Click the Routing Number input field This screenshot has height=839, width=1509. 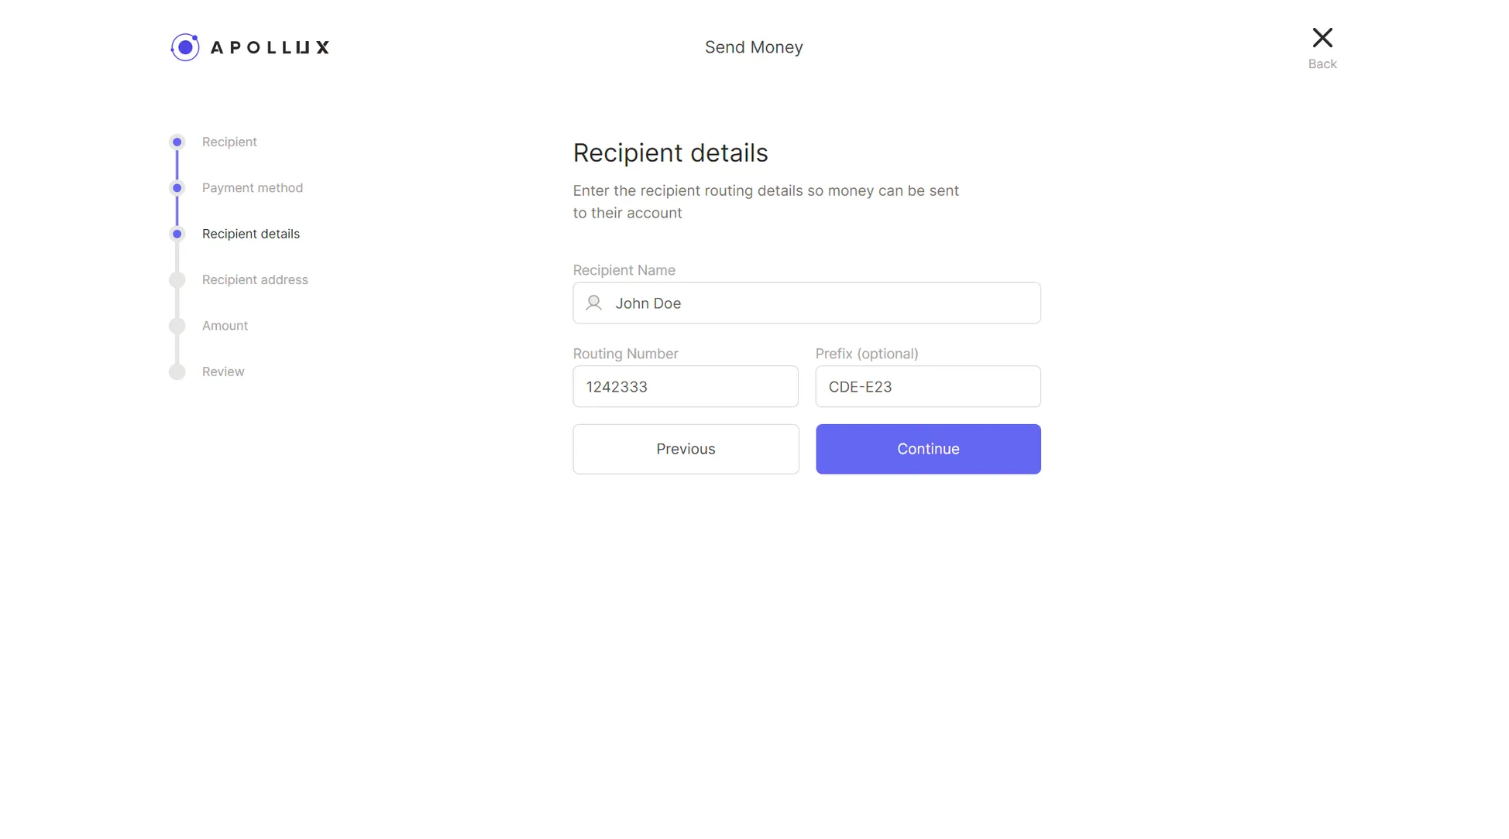point(686,386)
